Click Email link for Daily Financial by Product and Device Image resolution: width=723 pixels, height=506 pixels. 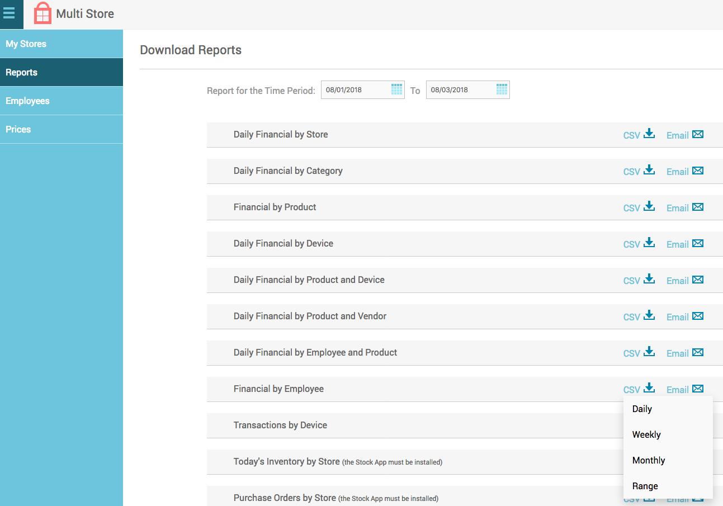(677, 281)
